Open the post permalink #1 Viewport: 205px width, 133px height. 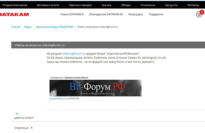coord(17,114)
